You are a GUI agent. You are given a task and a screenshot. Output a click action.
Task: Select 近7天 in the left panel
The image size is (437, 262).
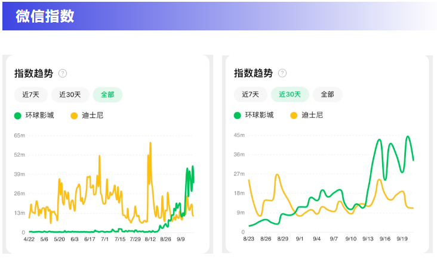pos(30,95)
